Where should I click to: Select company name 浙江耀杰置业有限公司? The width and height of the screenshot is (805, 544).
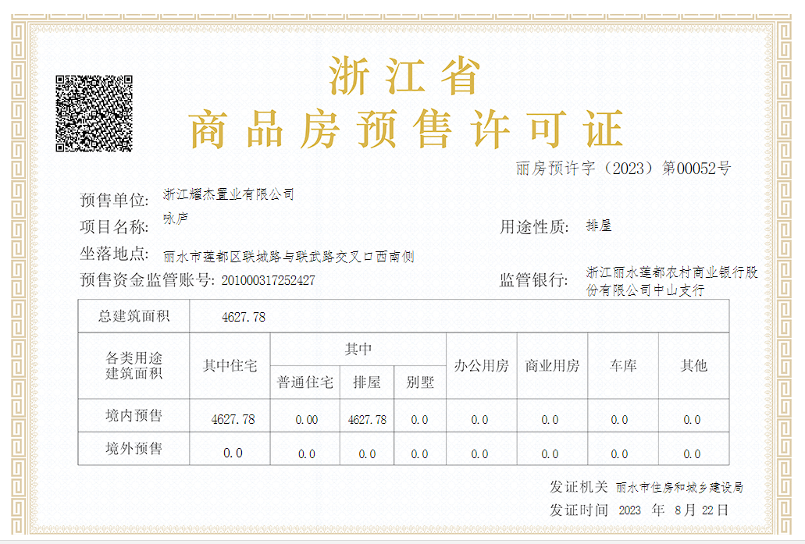229,194
